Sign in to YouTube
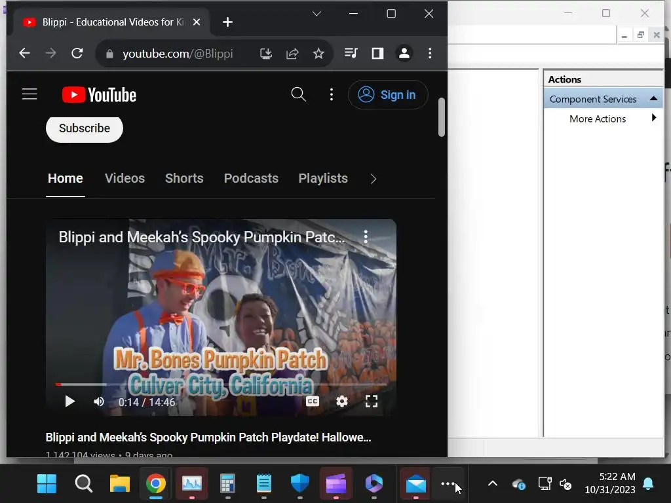Image resolution: width=671 pixels, height=503 pixels. 388,94
